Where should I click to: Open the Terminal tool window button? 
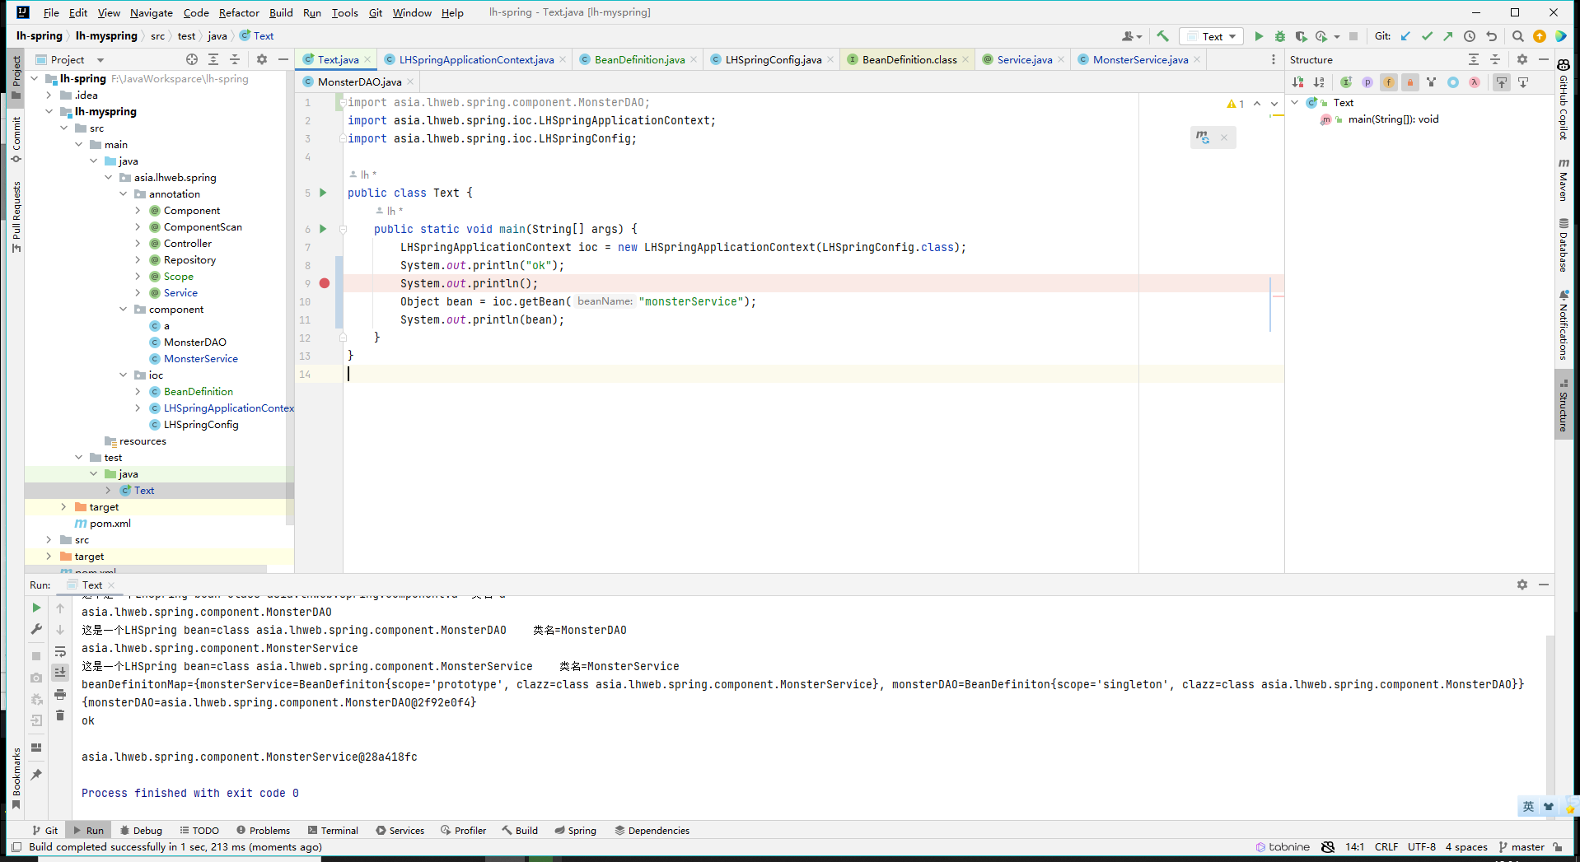[x=333, y=831]
